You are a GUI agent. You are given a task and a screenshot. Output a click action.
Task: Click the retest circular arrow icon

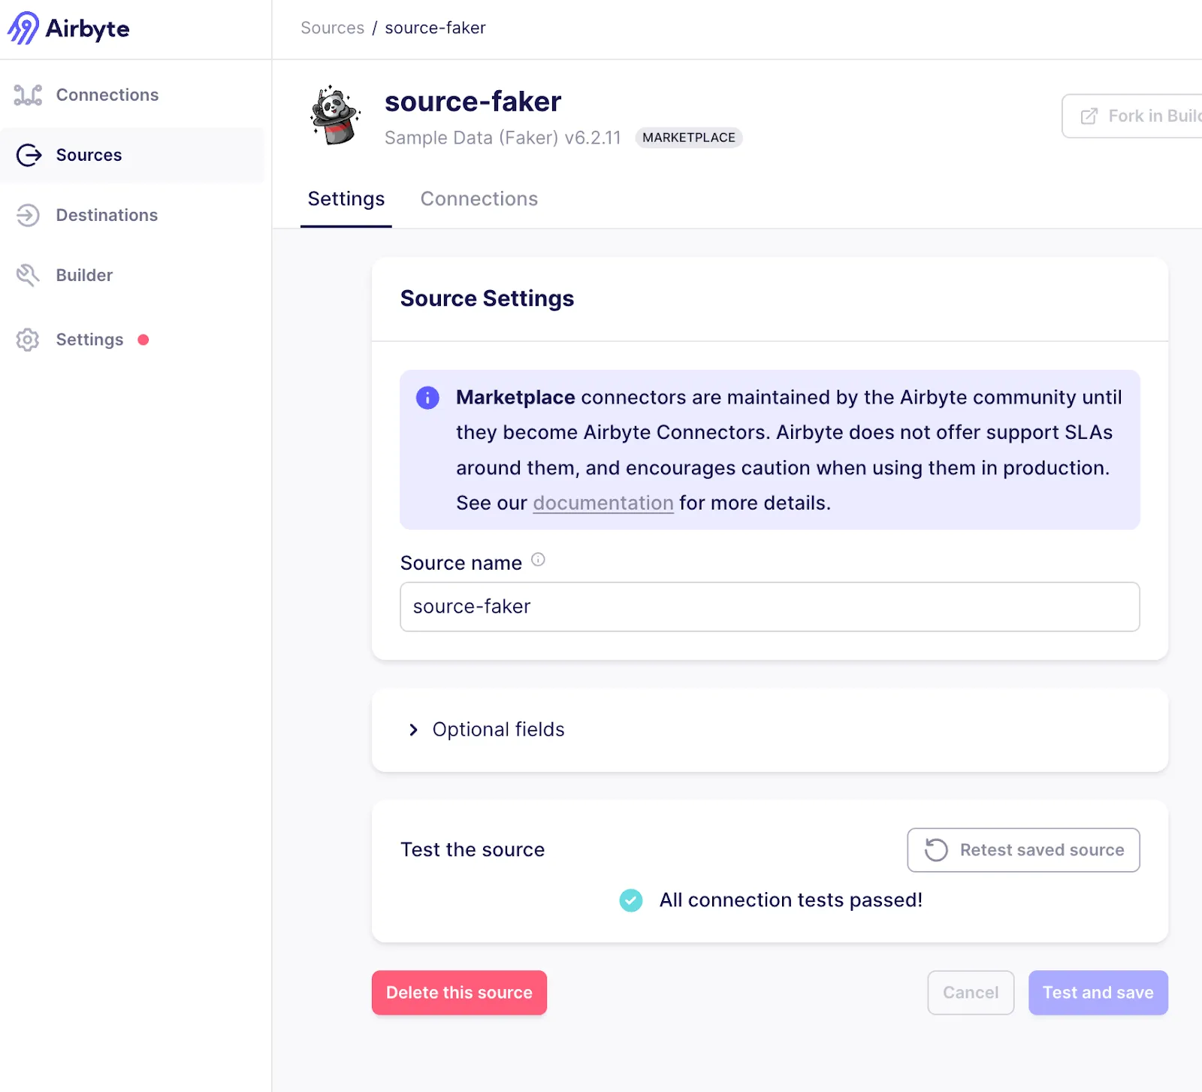[936, 850]
